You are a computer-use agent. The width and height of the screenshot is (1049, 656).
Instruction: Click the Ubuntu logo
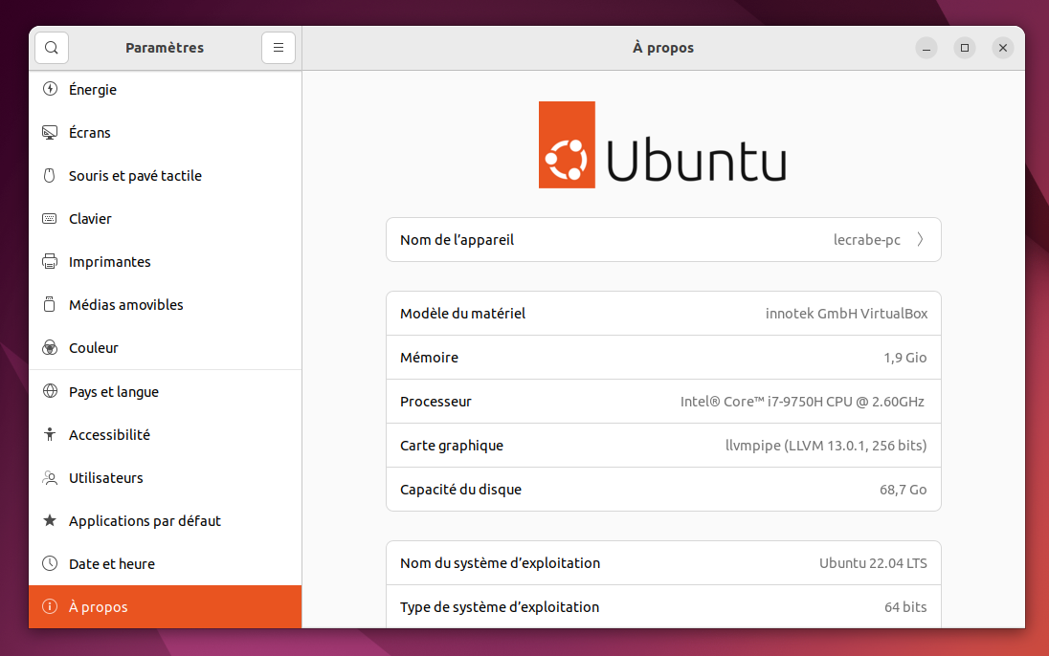(x=662, y=145)
